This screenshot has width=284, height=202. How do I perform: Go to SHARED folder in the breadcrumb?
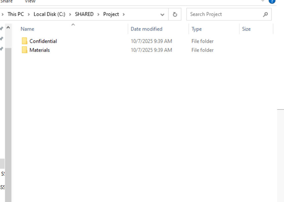84,14
